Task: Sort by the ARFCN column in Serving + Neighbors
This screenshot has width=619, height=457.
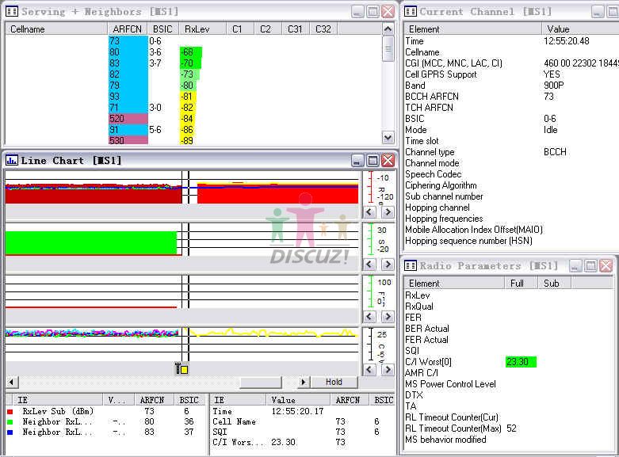Action: (x=127, y=29)
